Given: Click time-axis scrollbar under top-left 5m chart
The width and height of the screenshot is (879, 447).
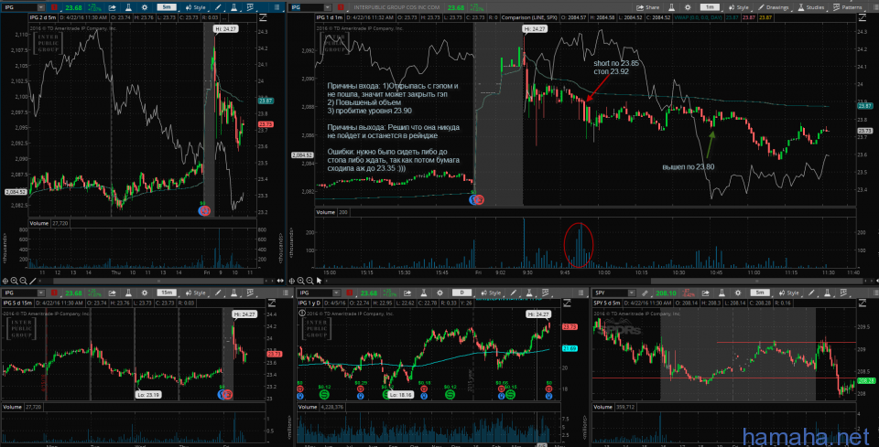Looking at the screenshot, I should [158, 281].
